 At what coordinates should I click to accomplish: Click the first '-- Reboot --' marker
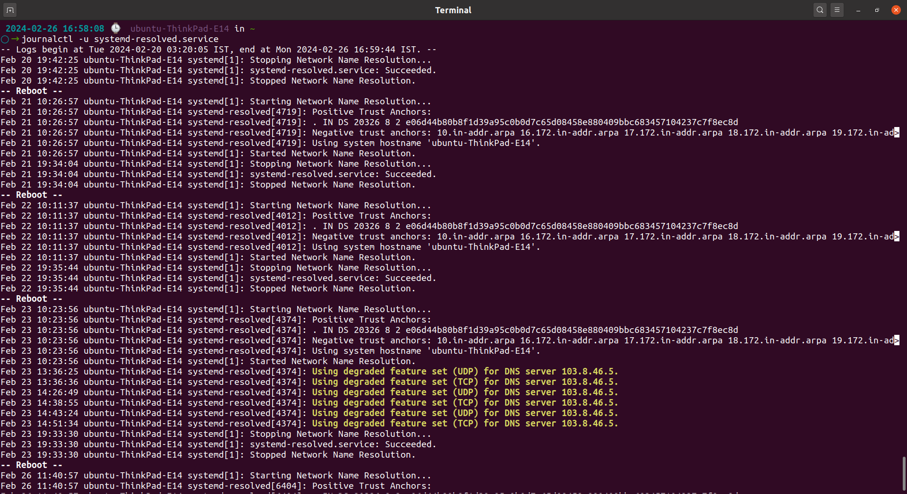tap(32, 91)
